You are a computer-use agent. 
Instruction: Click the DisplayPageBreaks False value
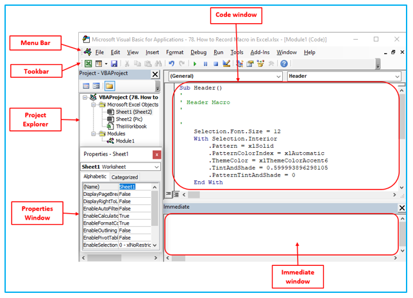(x=135, y=194)
